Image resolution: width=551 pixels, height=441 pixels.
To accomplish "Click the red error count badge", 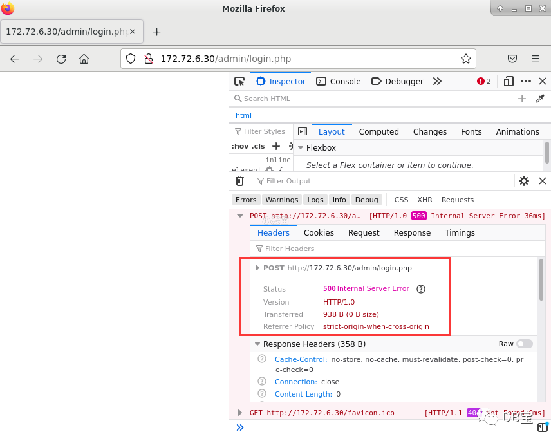I will (x=484, y=82).
